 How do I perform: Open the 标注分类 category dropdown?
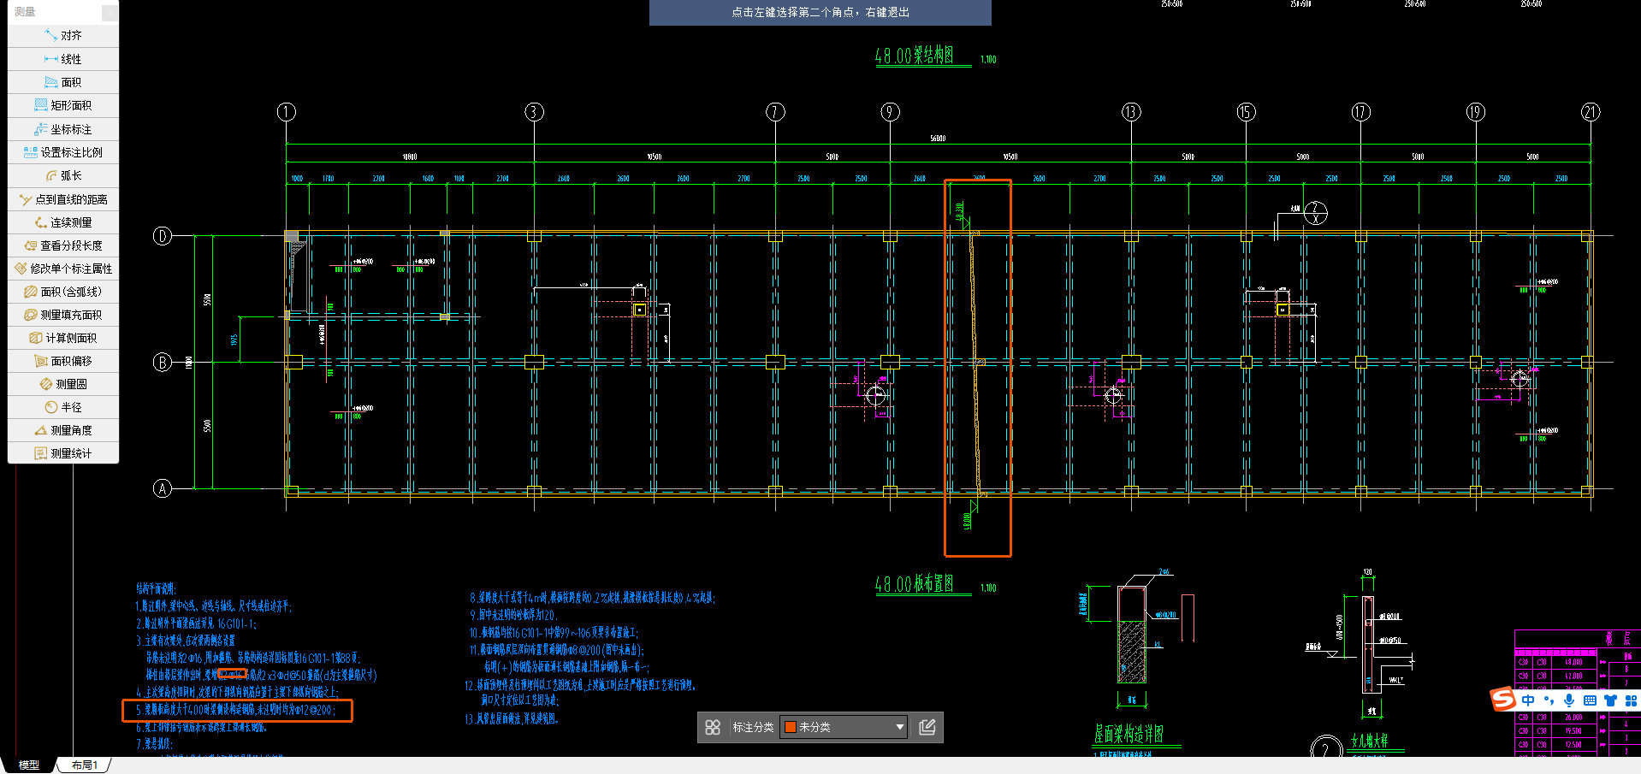844,727
